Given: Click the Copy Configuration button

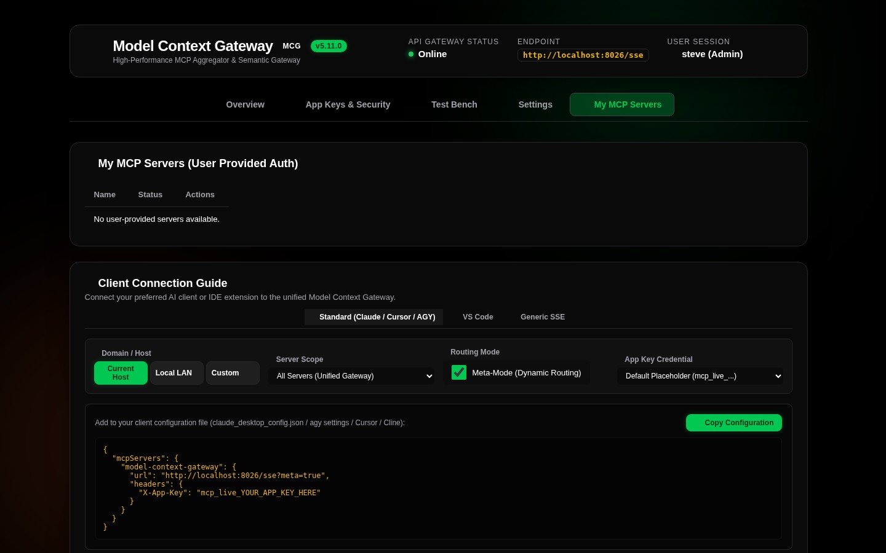Looking at the screenshot, I should coord(734,423).
